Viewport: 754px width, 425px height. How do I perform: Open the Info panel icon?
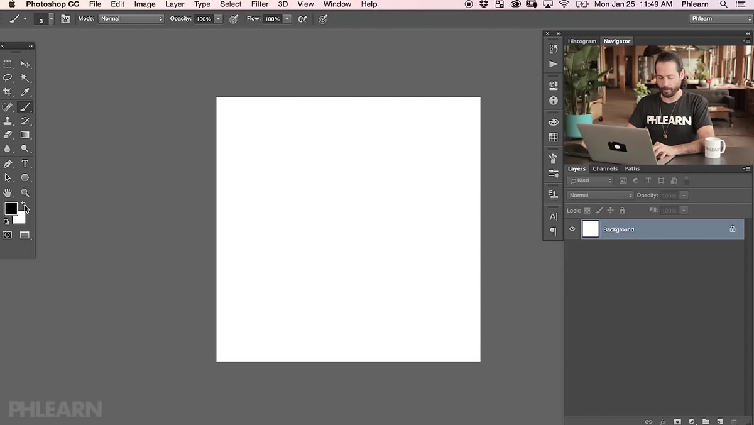click(553, 101)
